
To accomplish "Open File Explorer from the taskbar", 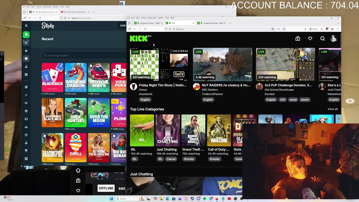I will pos(162,199).
